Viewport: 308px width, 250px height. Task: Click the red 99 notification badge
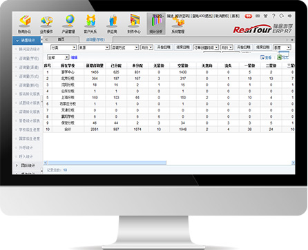pos(249,16)
